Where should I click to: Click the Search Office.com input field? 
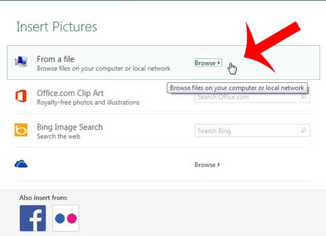(252, 97)
